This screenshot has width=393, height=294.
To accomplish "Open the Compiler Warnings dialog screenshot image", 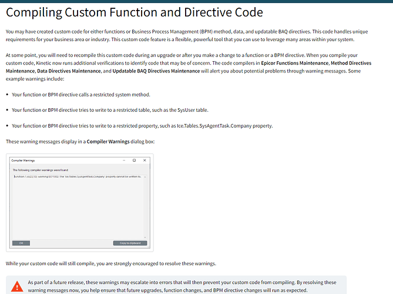I will click(80, 203).
